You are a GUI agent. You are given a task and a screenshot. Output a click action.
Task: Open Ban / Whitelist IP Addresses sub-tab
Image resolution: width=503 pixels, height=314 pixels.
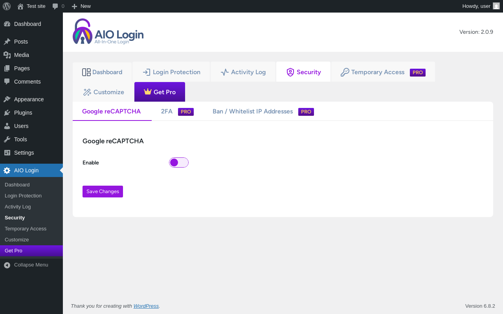[x=263, y=111]
